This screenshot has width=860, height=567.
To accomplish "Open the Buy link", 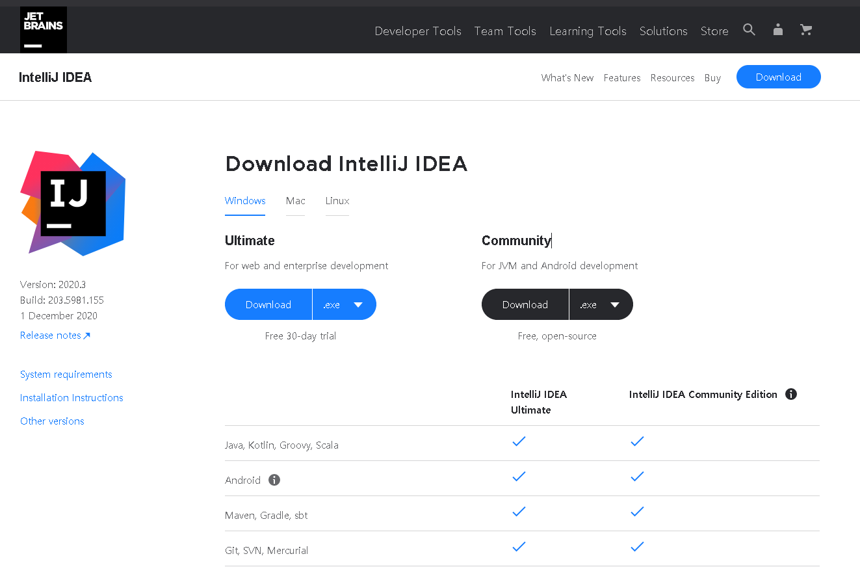I will 712,77.
